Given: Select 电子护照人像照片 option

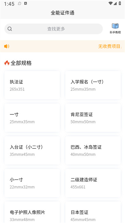Looking at the screenshot, I should pyautogui.click(x=32, y=212).
